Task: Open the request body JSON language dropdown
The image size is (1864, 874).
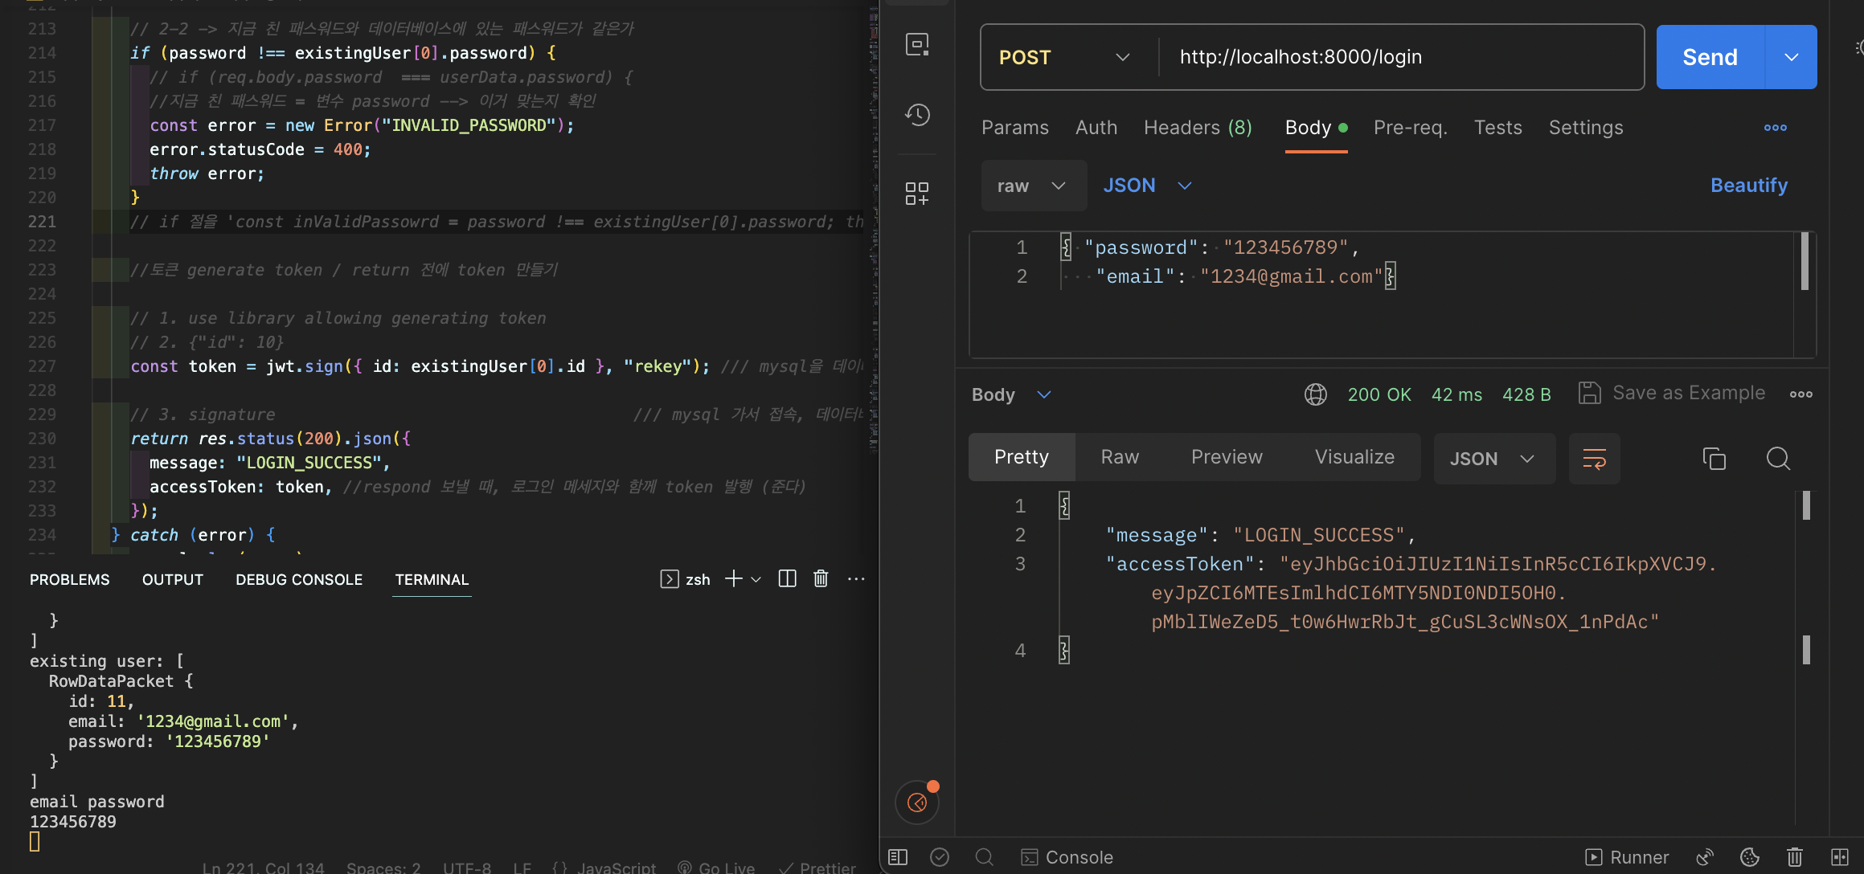Action: pyautogui.click(x=1147, y=186)
